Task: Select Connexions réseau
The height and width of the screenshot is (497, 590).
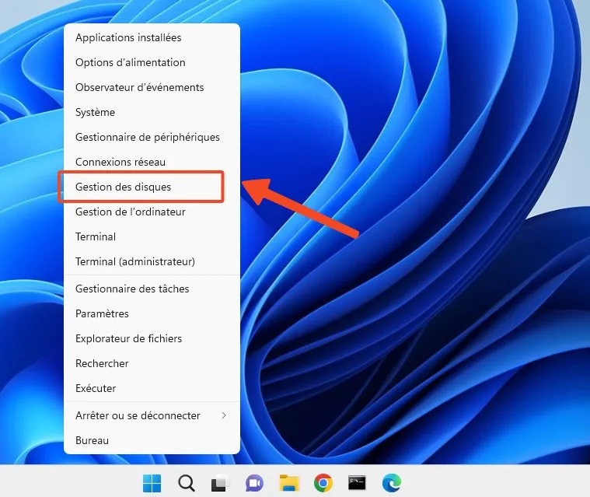Action: pos(152,162)
